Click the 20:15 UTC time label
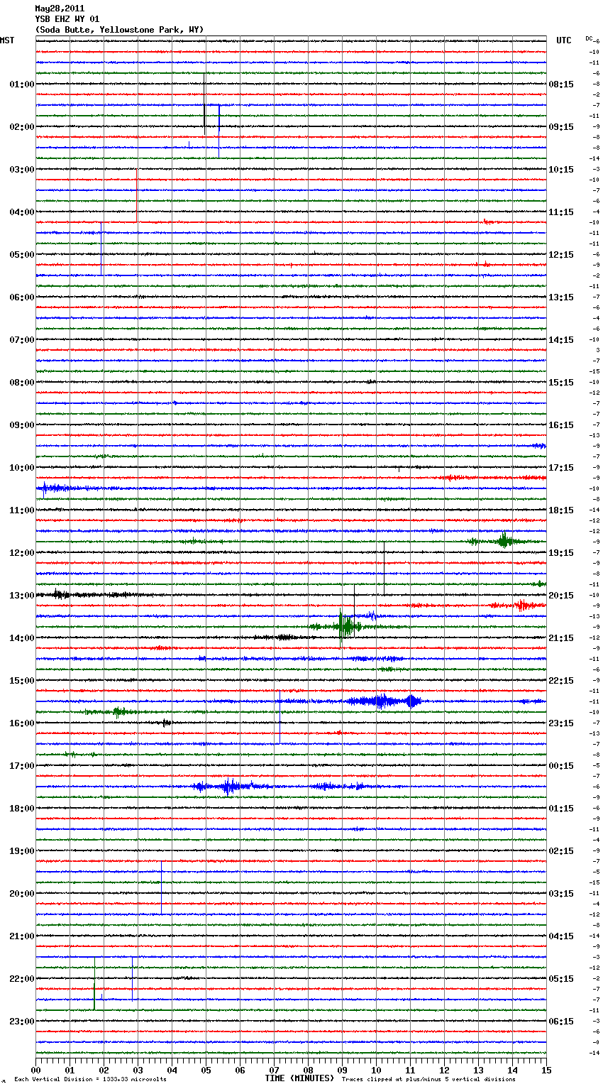This screenshot has height=1089, width=603. point(561,596)
